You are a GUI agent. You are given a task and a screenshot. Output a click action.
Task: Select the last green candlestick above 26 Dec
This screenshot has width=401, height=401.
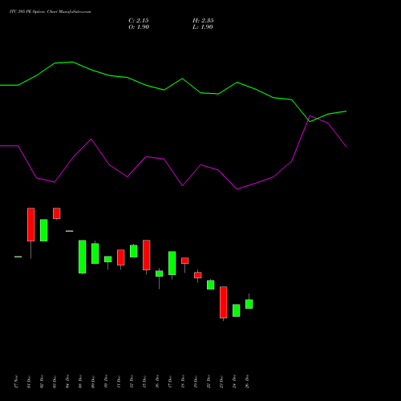coord(249,304)
